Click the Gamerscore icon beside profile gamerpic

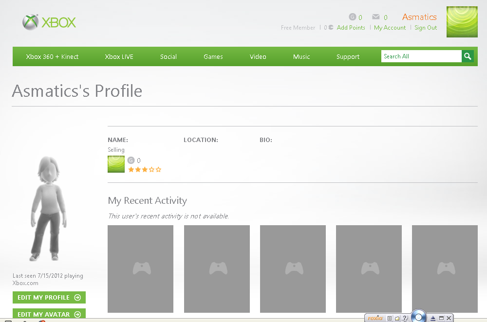tap(131, 161)
